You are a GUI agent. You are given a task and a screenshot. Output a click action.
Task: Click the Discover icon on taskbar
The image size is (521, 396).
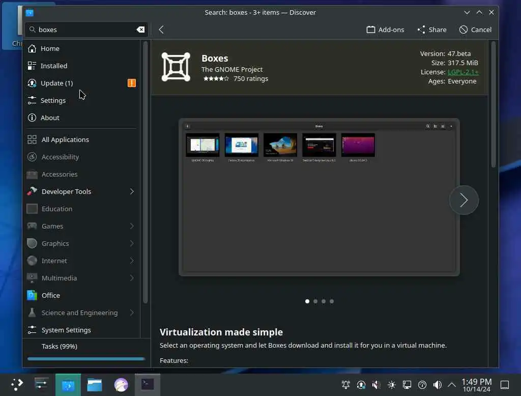click(x=68, y=385)
